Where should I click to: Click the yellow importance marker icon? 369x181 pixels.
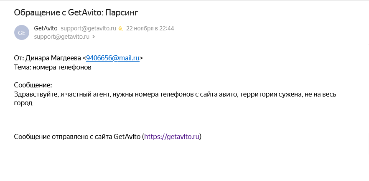point(120,29)
